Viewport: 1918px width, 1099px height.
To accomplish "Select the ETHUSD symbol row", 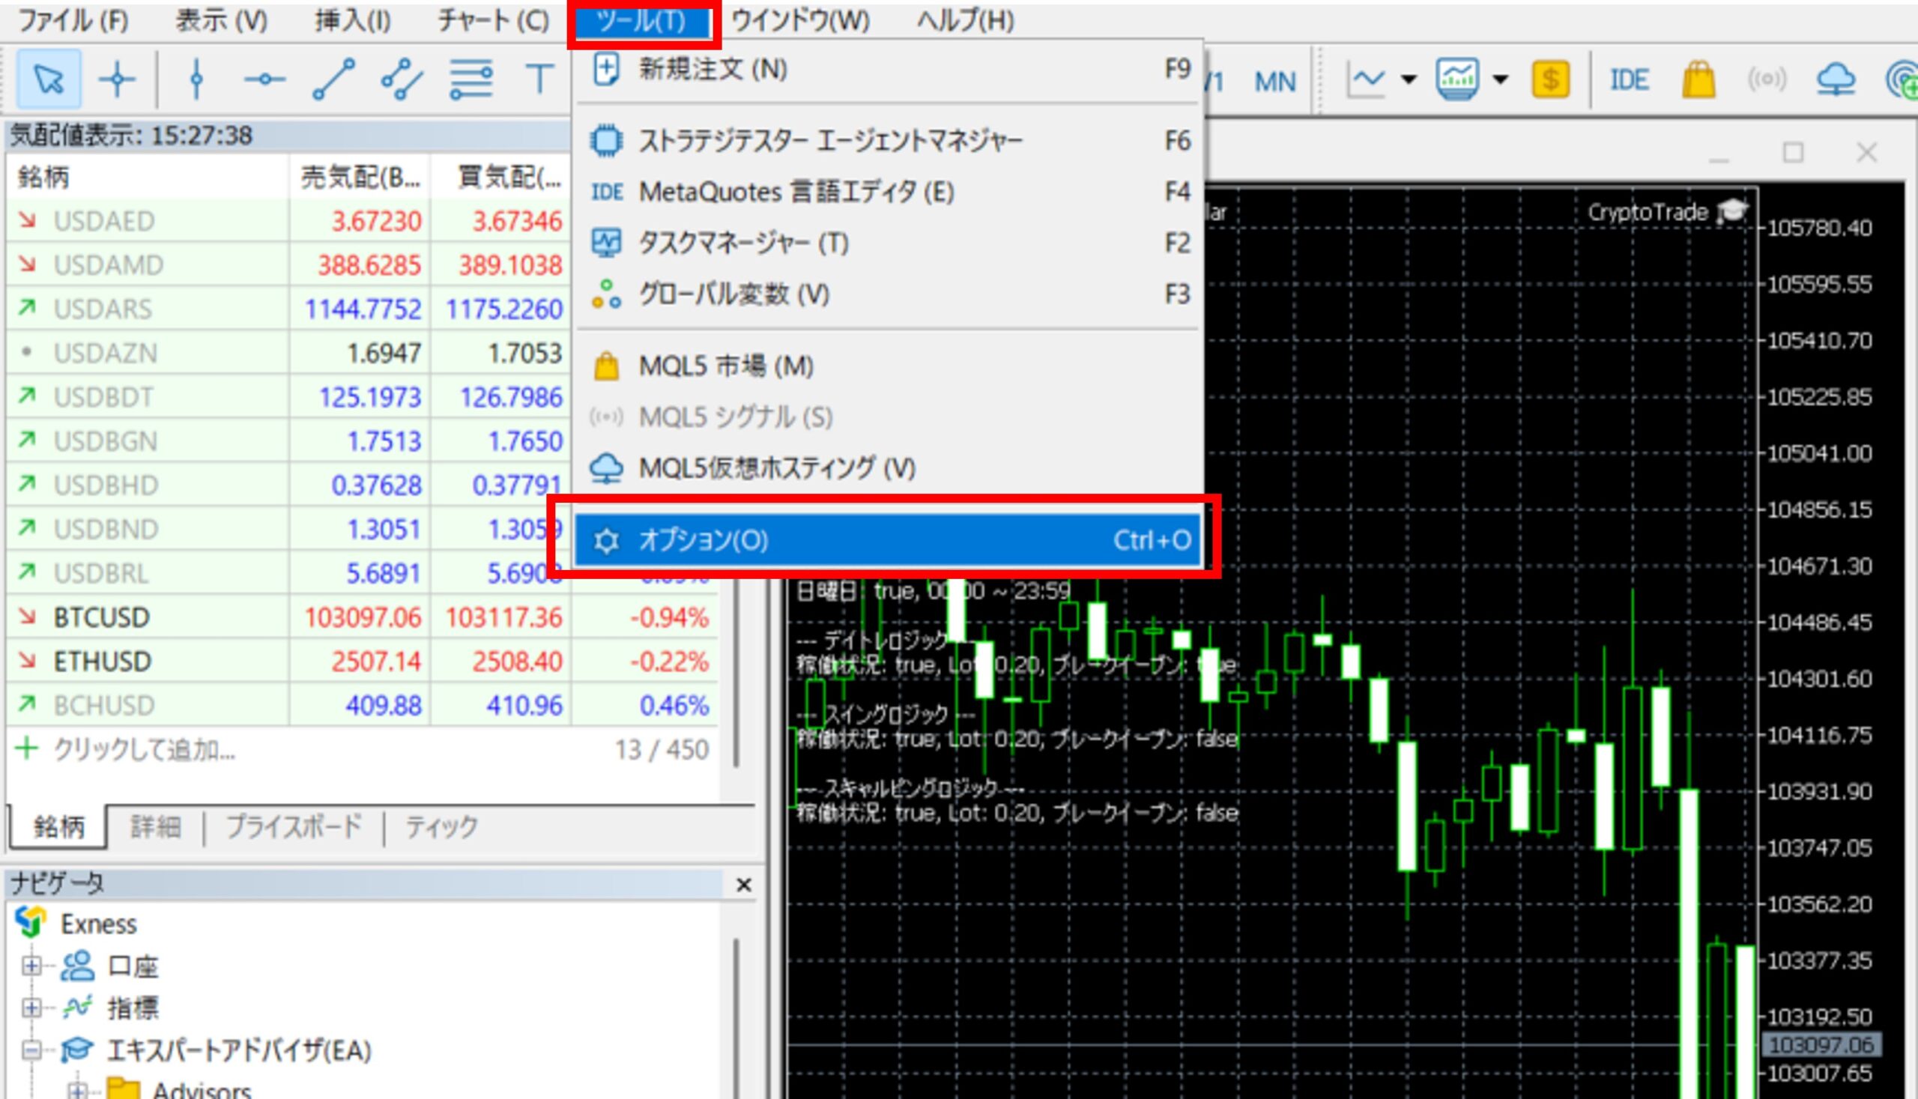I will (363, 661).
